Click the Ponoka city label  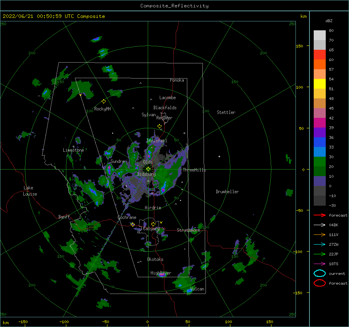point(177,80)
